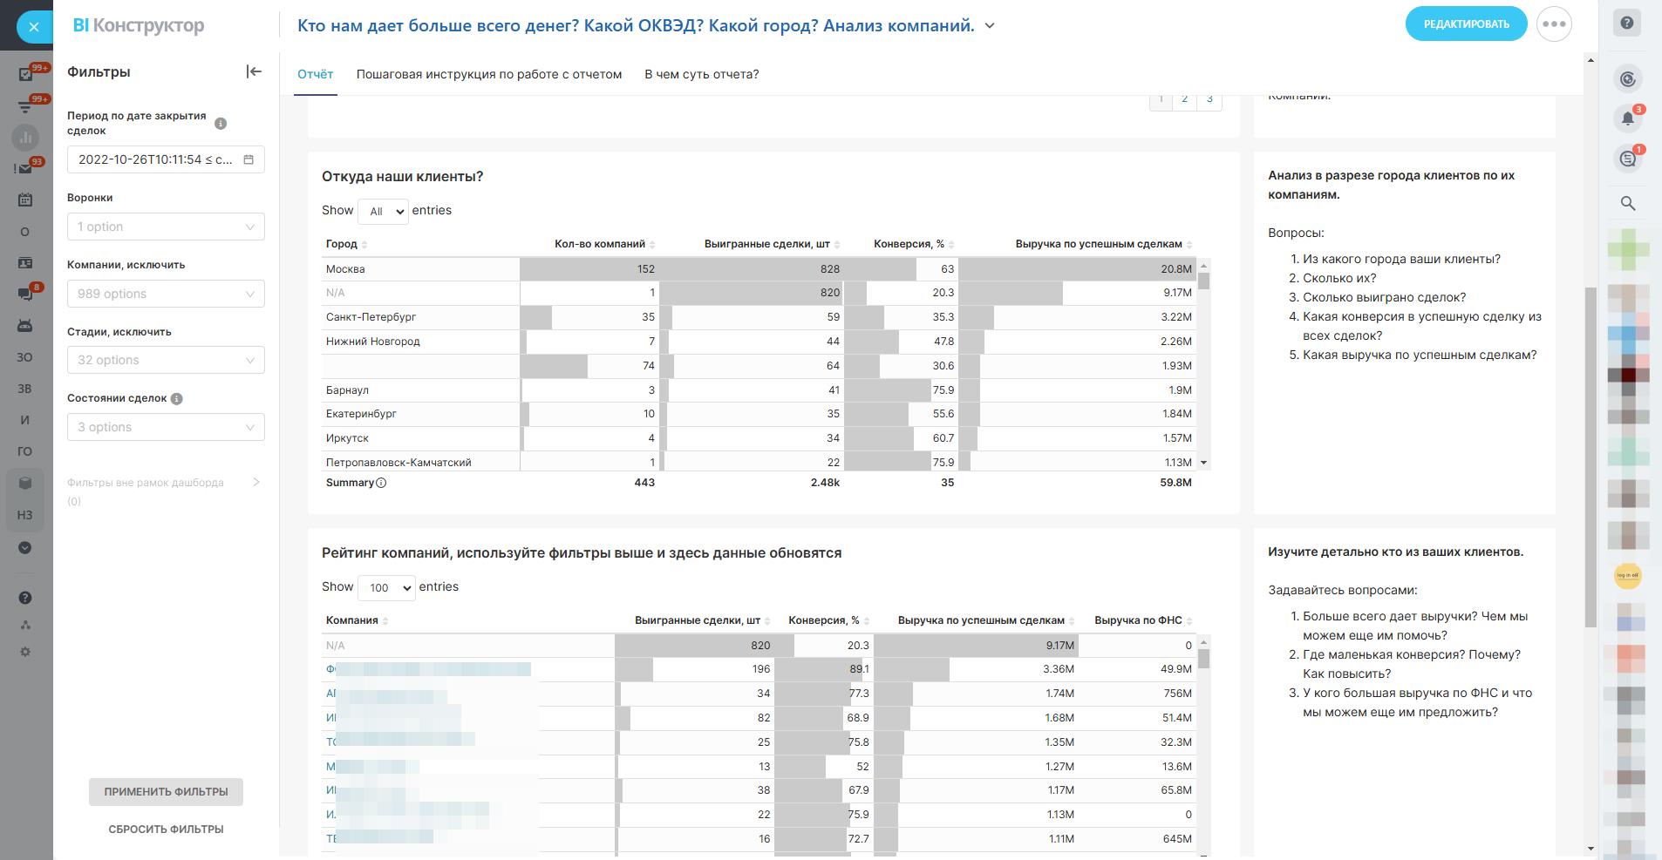Collapse the Фильтры panel with arrow icon

tap(254, 71)
